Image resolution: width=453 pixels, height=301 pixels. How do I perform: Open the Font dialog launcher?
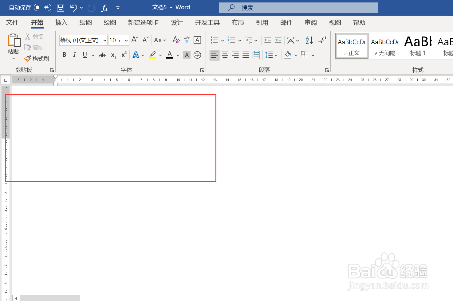coord(202,70)
